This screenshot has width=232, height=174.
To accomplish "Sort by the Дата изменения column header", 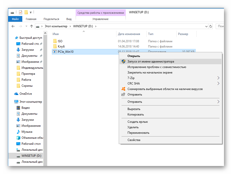I will tap(129, 34).
